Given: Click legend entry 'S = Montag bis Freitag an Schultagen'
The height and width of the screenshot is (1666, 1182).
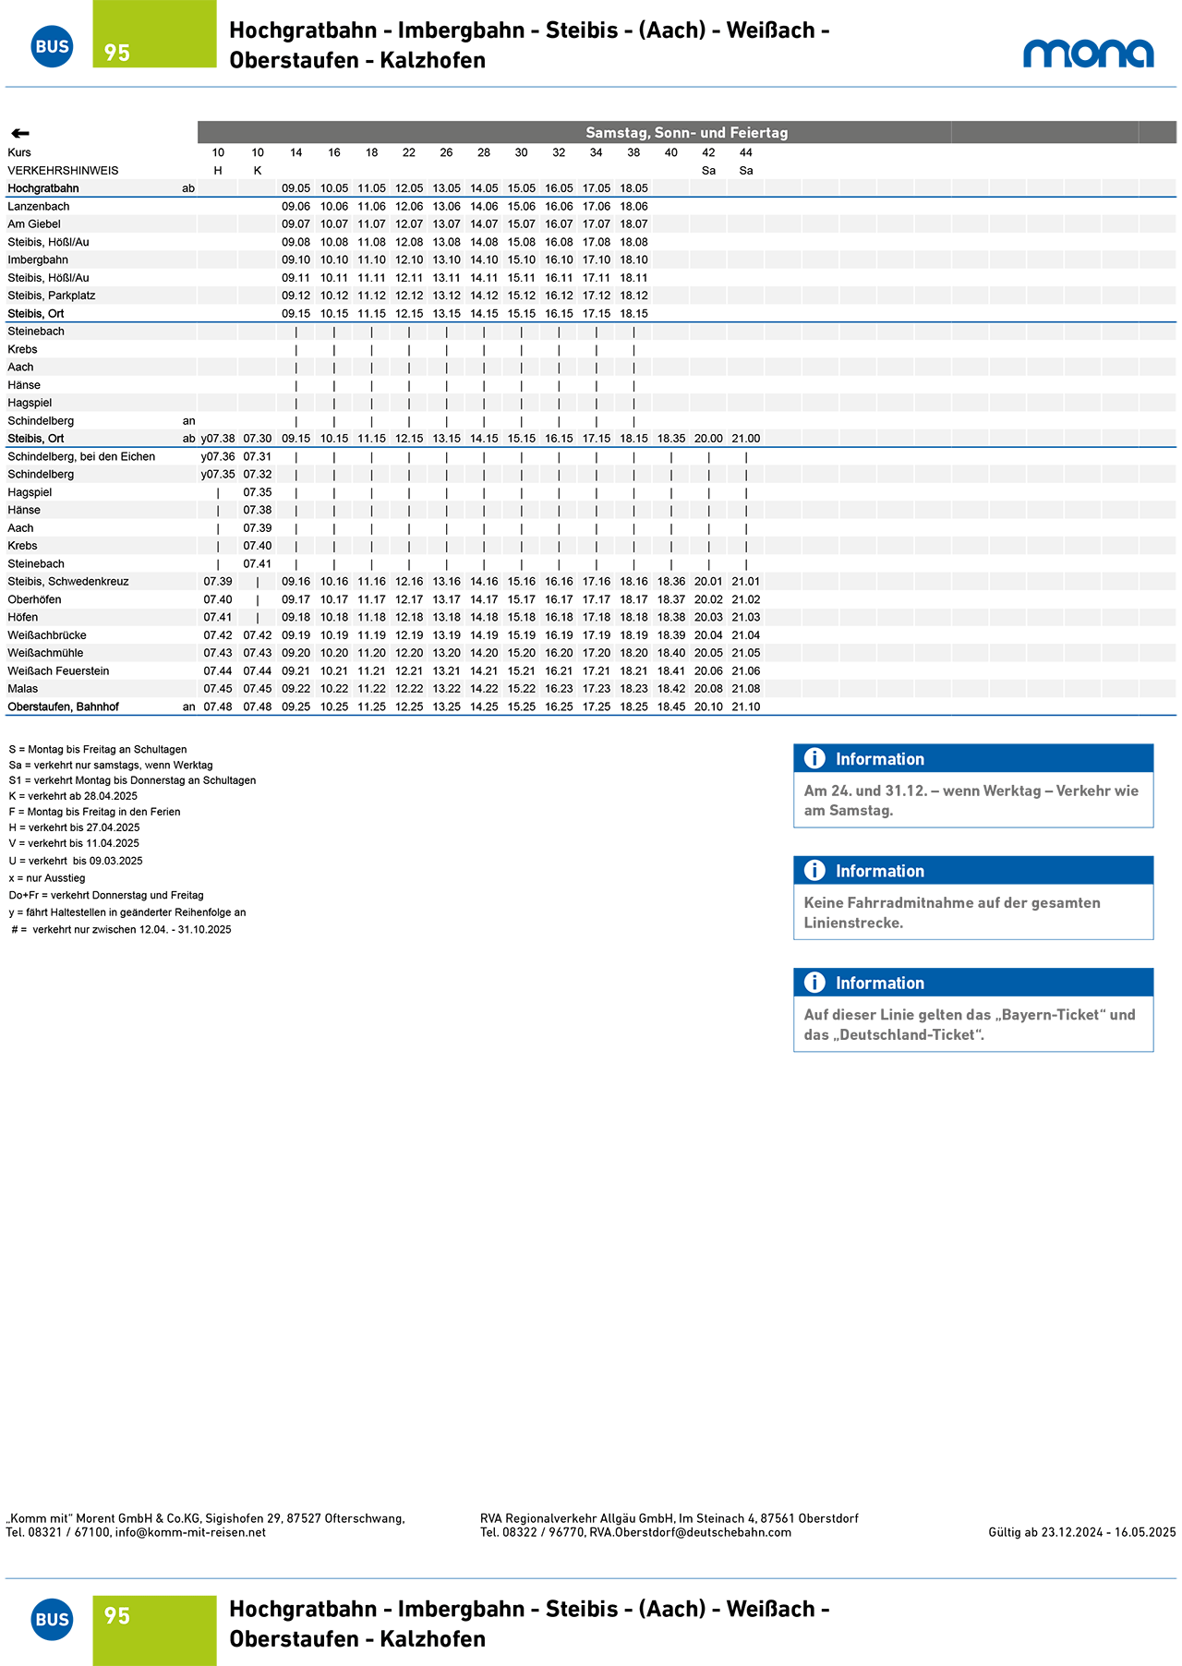Looking at the screenshot, I should coord(98,750).
